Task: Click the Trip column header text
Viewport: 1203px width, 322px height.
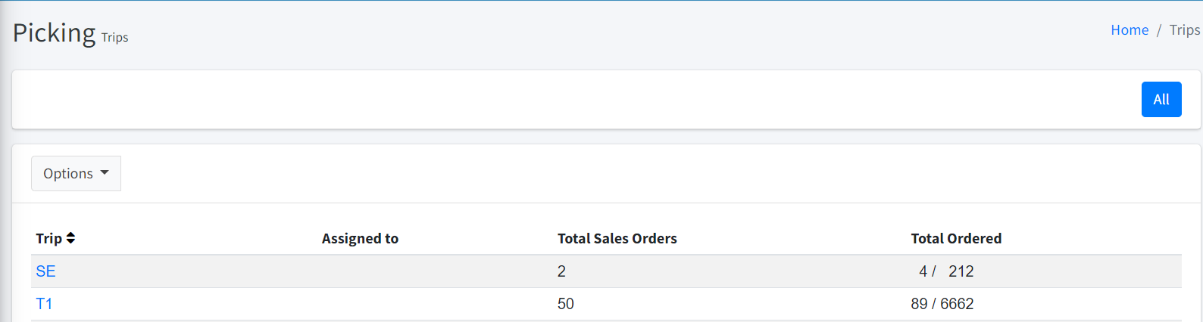Action: 48,239
